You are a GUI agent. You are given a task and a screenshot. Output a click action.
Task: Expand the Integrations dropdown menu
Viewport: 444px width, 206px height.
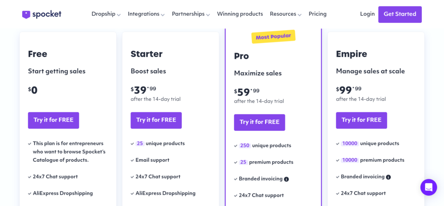tap(146, 14)
